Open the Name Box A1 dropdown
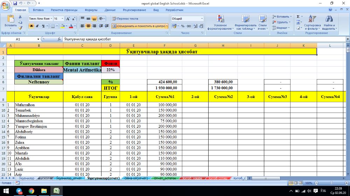The image size is (350, 196). pyautogui.click(x=38, y=39)
